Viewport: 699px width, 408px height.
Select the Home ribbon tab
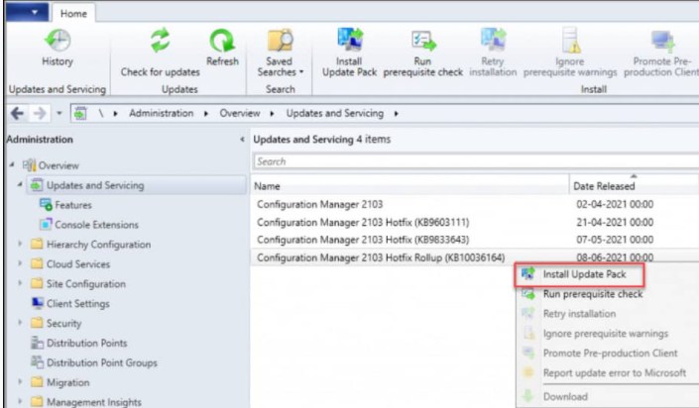click(73, 13)
